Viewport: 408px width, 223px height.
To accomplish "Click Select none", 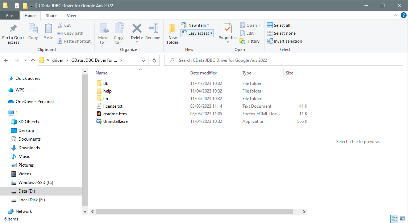I will pos(281,33).
